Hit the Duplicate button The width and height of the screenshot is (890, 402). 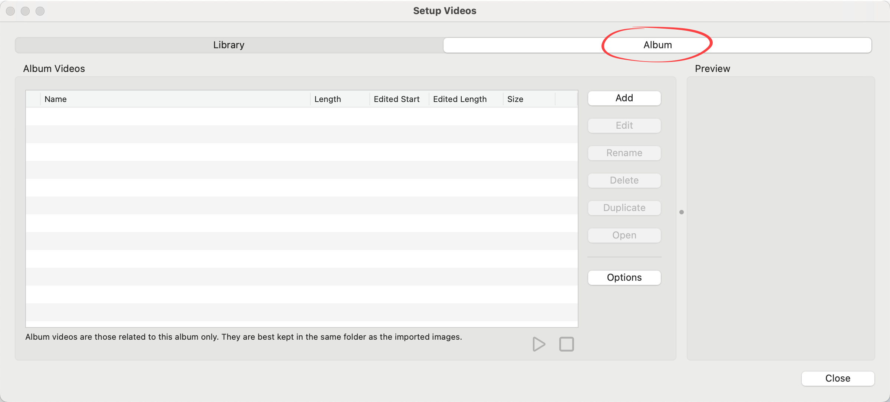[624, 208]
